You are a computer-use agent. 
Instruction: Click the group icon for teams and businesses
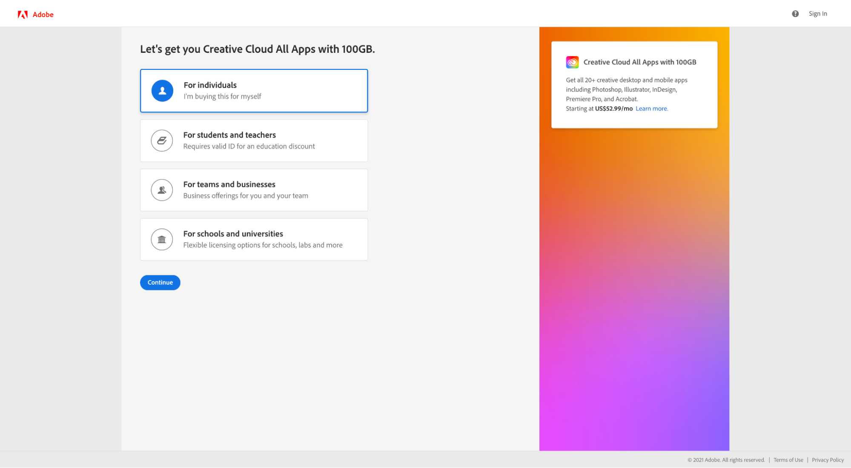pyautogui.click(x=162, y=189)
